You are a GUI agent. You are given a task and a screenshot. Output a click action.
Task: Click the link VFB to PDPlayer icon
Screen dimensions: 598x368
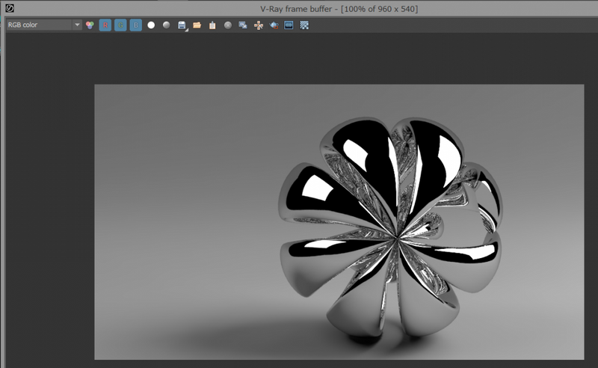[289, 25]
